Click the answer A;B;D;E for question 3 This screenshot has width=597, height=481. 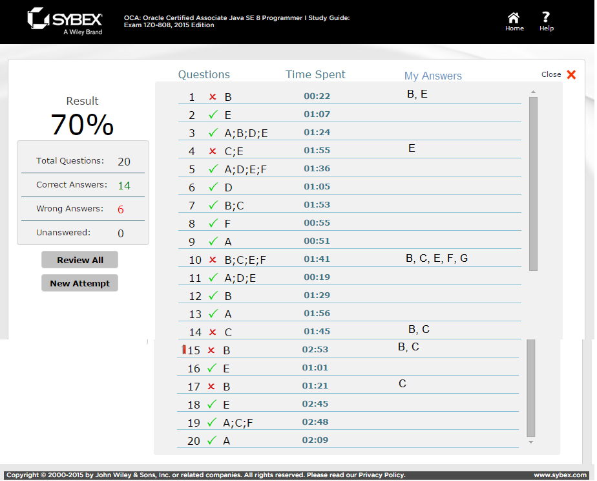(x=246, y=133)
